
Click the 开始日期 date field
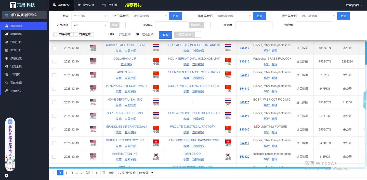[x=126, y=35]
